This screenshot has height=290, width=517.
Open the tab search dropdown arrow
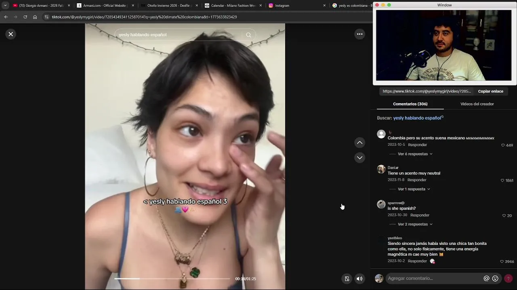coord(5,6)
